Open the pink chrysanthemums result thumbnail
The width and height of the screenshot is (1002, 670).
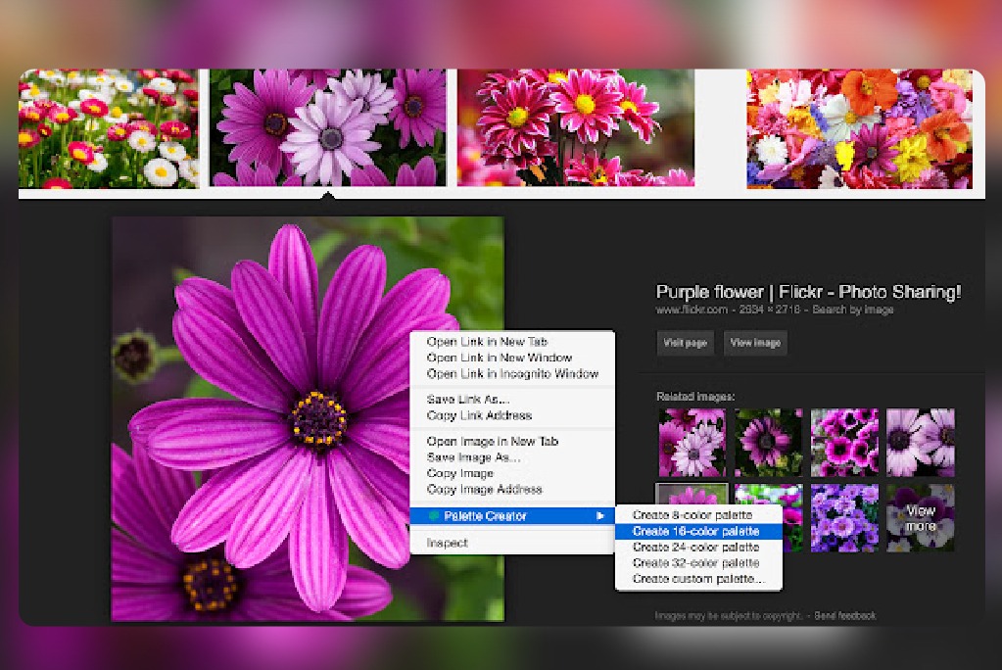[x=576, y=128]
